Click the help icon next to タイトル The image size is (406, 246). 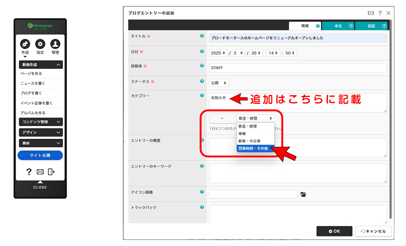click(x=202, y=36)
